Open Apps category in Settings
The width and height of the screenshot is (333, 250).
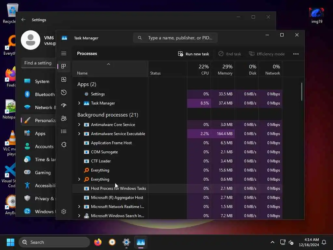pyautogui.click(x=38, y=133)
